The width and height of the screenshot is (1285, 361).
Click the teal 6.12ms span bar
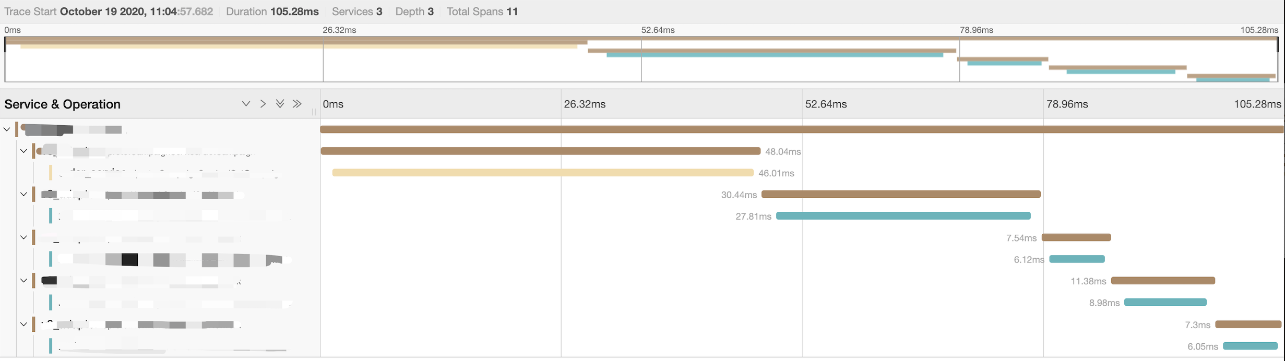1077,259
